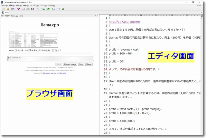Click the 14:27 clock display
The image size is (206, 138).
tap(199, 5)
